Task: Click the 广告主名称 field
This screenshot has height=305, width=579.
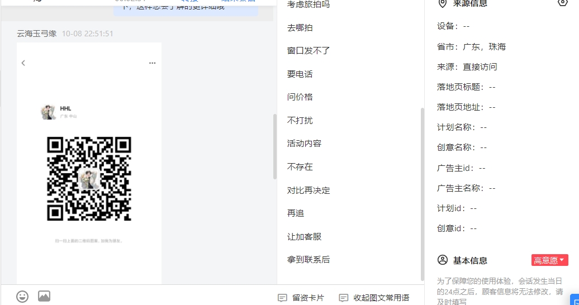Action: pyautogui.click(x=466, y=188)
